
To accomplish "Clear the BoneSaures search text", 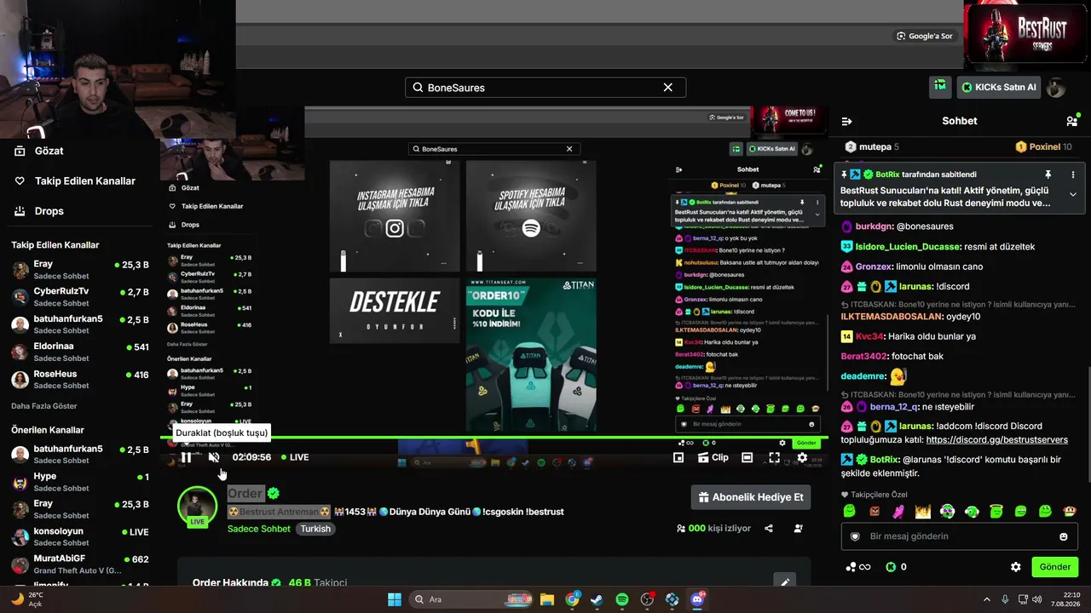I will (x=668, y=88).
